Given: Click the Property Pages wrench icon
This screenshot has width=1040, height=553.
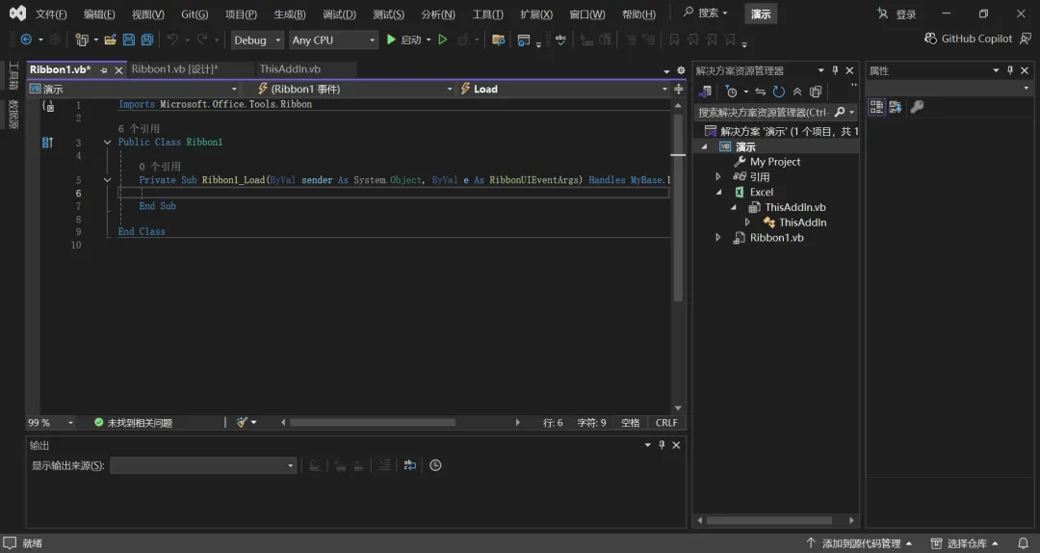Looking at the screenshot, I should coord(917,107).
